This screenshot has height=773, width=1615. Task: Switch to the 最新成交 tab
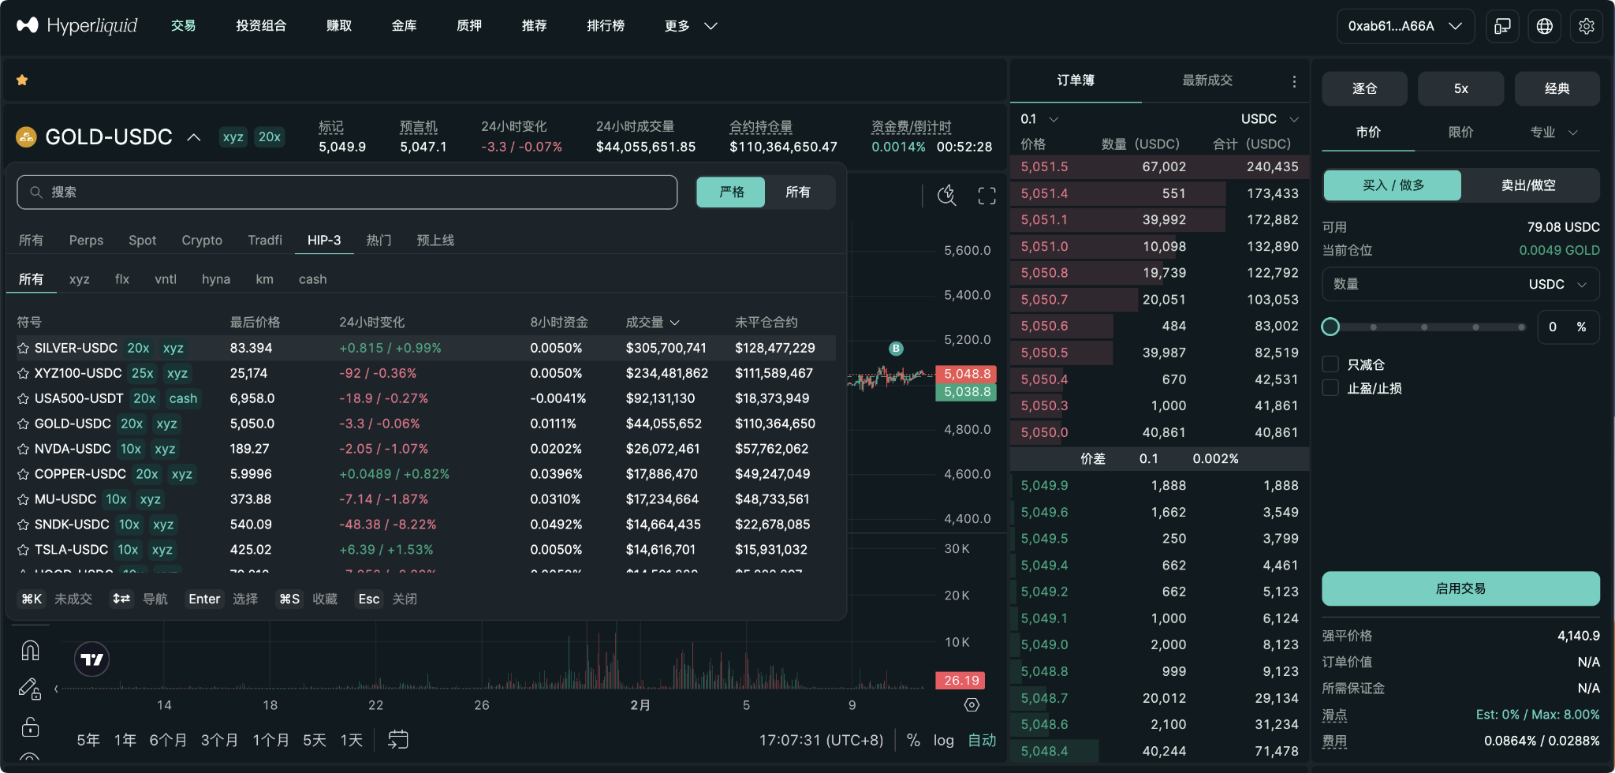click(x=1207, y=80)
